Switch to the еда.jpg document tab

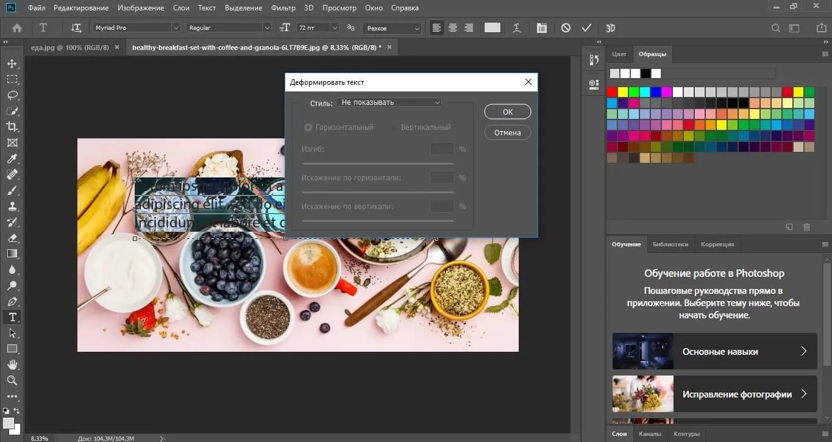click(x=69, y=47)
